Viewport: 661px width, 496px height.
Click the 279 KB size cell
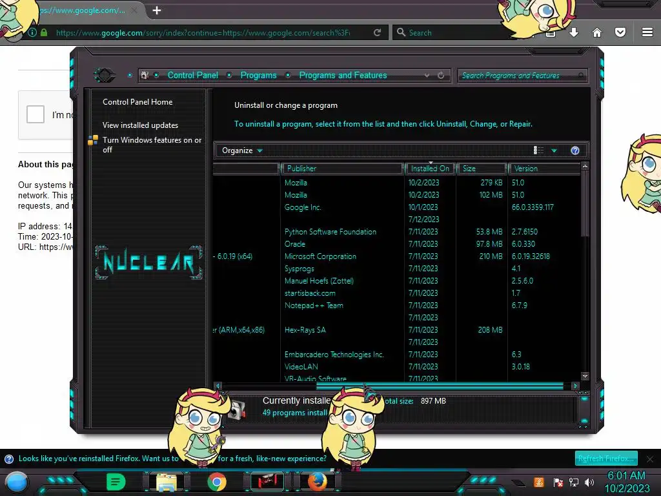(x=491, y=183)
